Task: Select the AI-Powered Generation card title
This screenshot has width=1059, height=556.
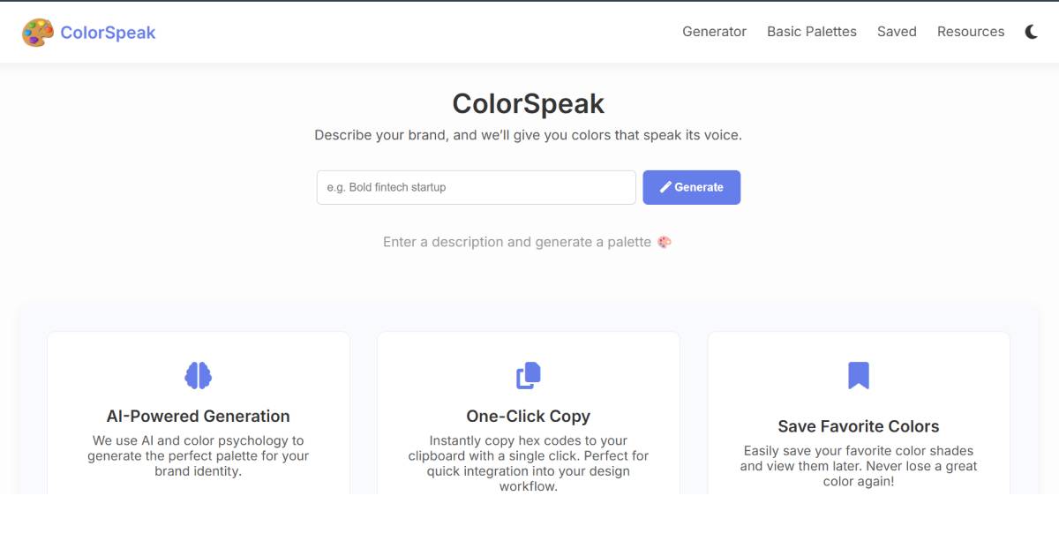Action: (198, 417)
